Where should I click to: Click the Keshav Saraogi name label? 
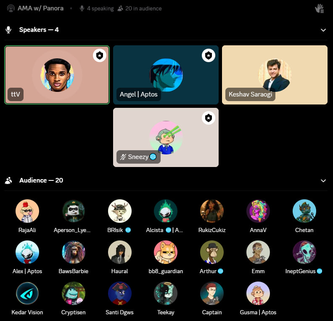251,94
